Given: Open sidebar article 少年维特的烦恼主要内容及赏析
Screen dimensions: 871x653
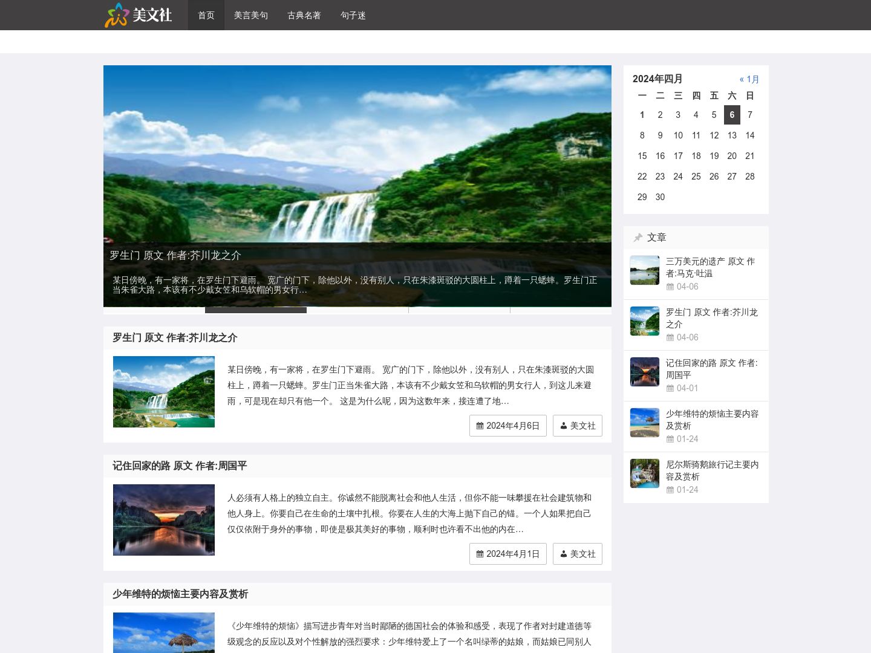Looking at the screenshot, I should [x=713, y=420].
